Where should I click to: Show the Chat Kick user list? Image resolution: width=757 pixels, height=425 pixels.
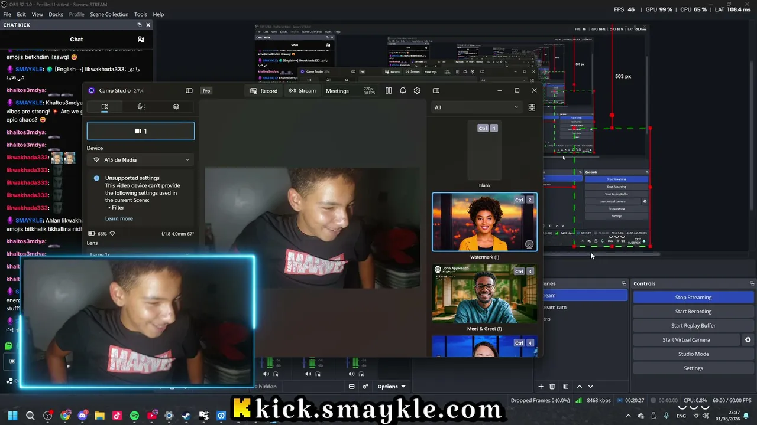pyautogui.click(x=141, y=40)
